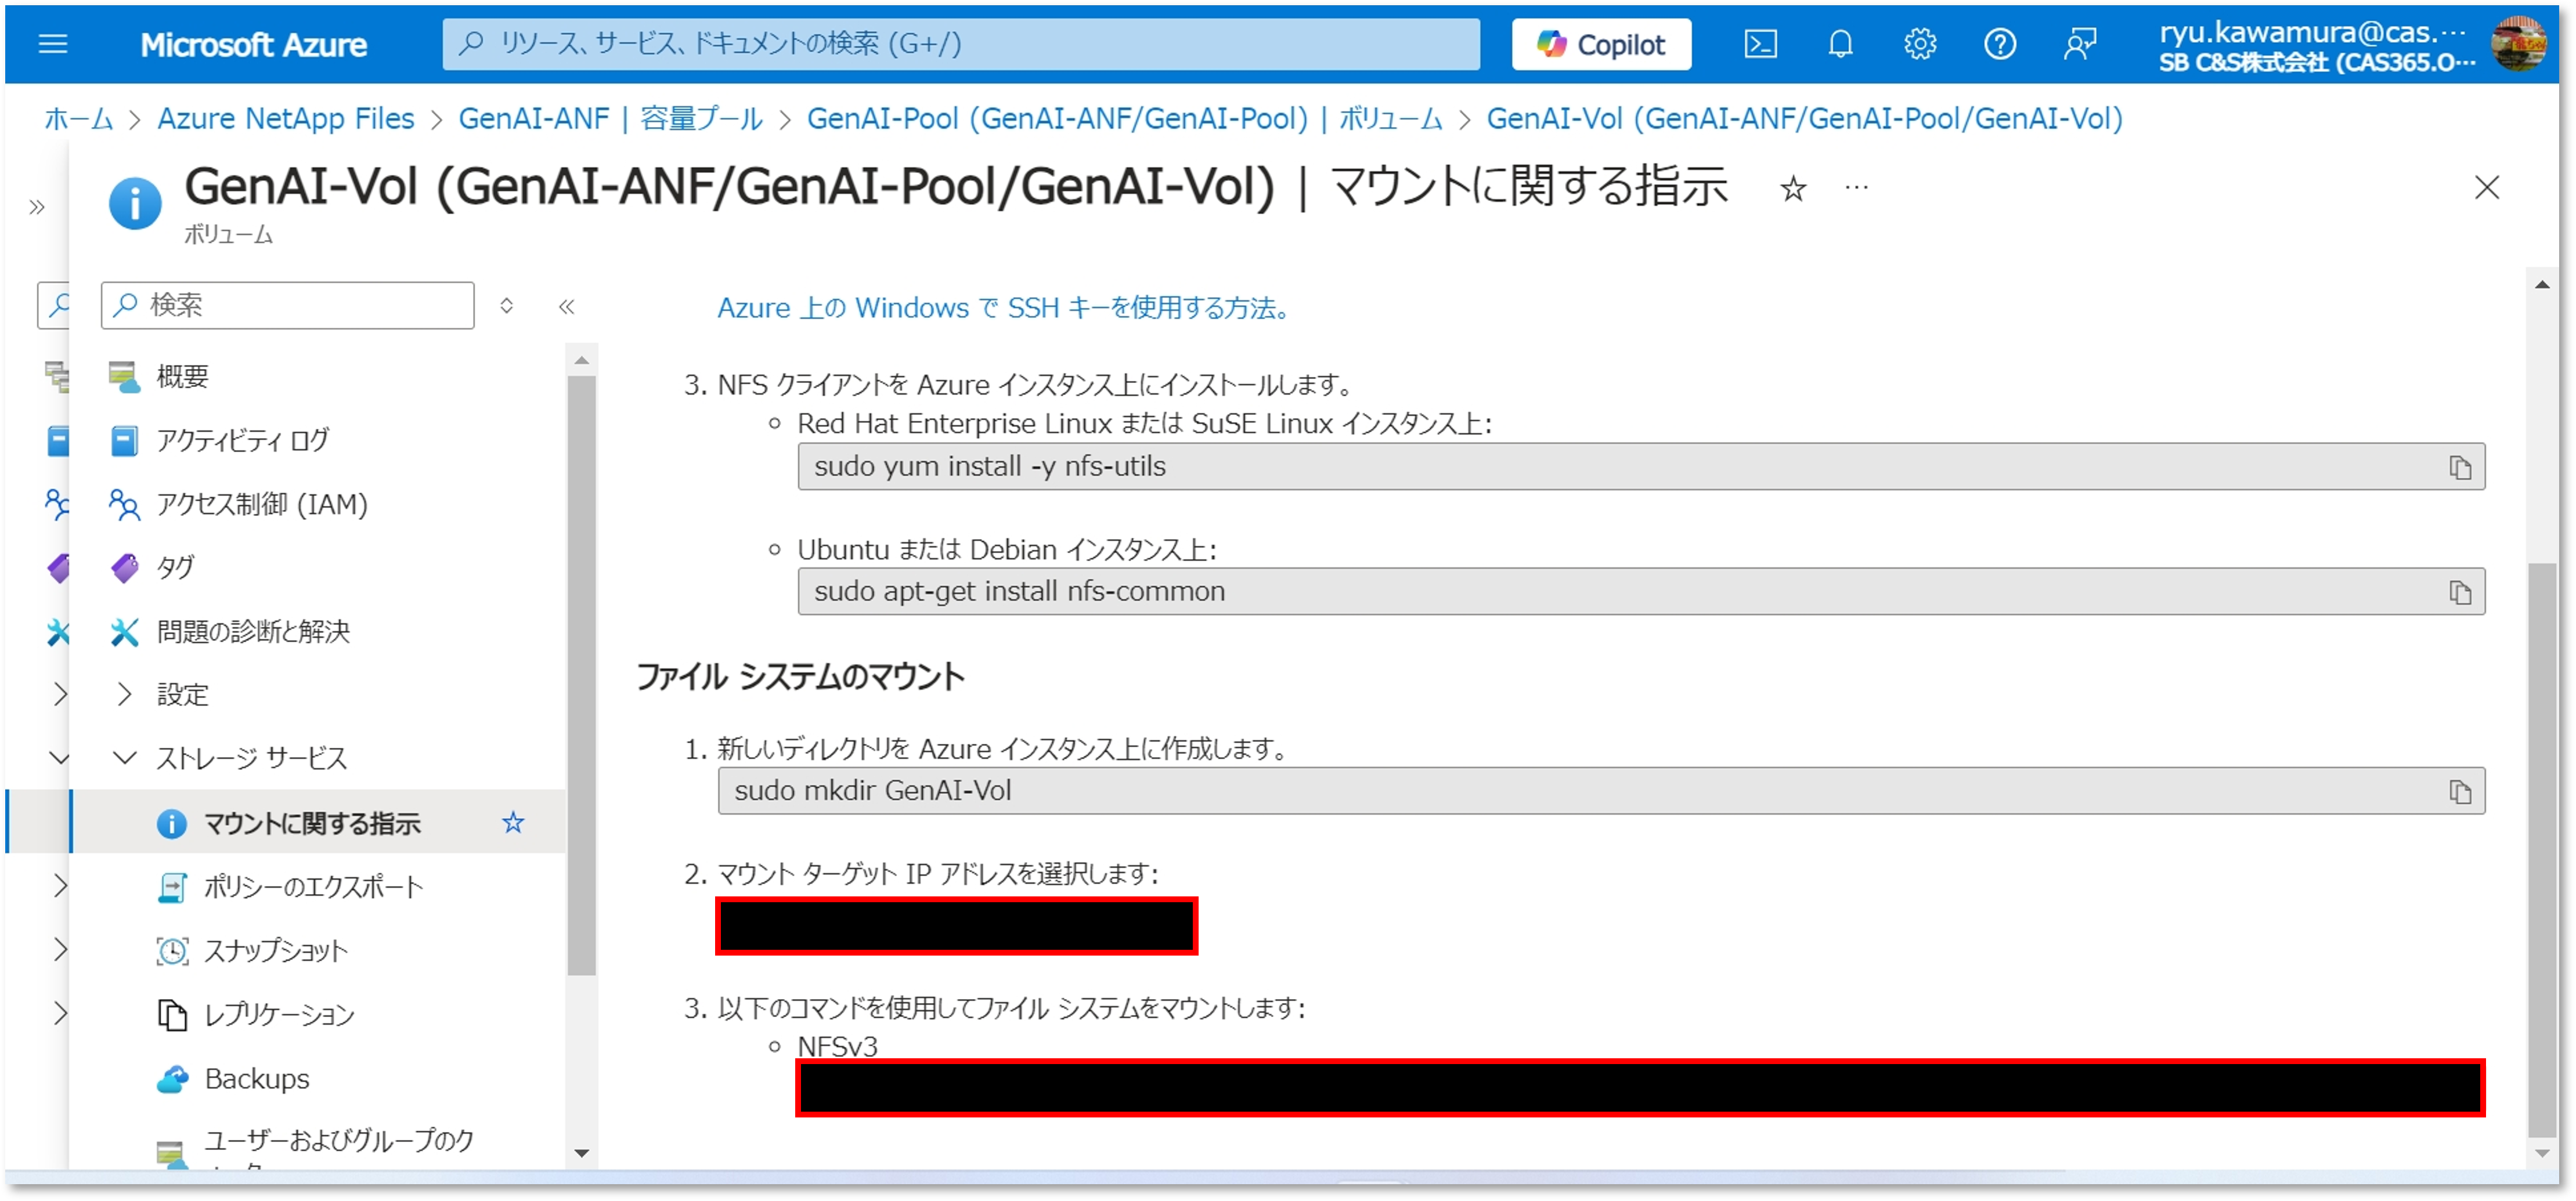Image resolution: width=2576 pixels, height=1201 pixels.
Task: Toggle expand/collapse all menu groups
Action: click(507, 305)
